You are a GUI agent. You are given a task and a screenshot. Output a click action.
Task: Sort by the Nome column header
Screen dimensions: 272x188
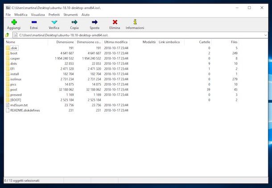(26, 42)
